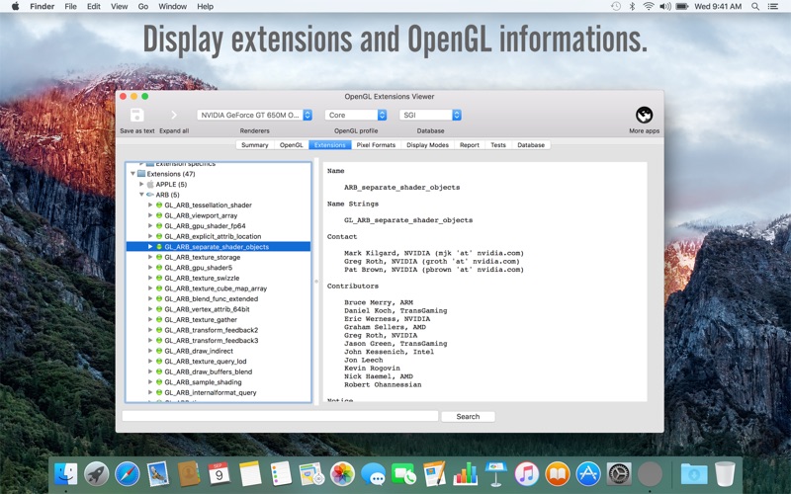Viewport: 791px width, 494px height.
Task: Select GL_ARB_texture_gather row
Action: pos(219,319)
